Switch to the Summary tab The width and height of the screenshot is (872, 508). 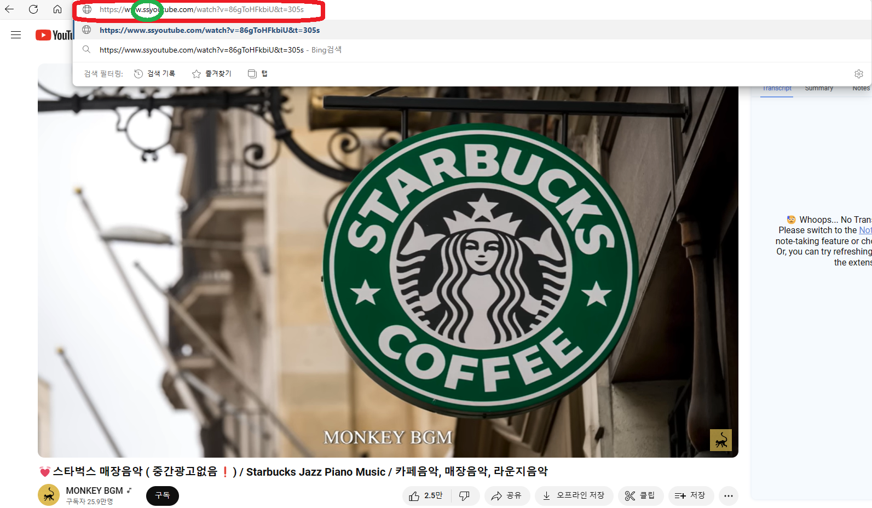point(819,89)
